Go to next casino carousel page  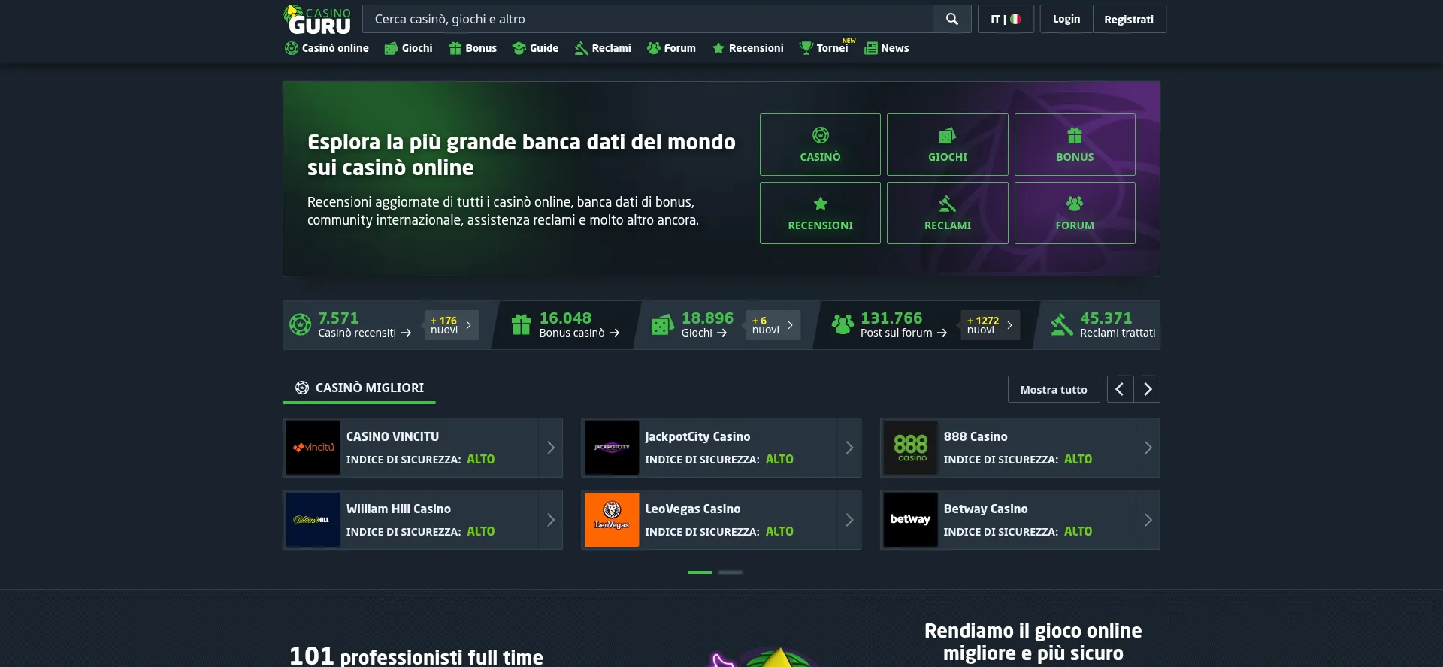(x=1147, y=389)
